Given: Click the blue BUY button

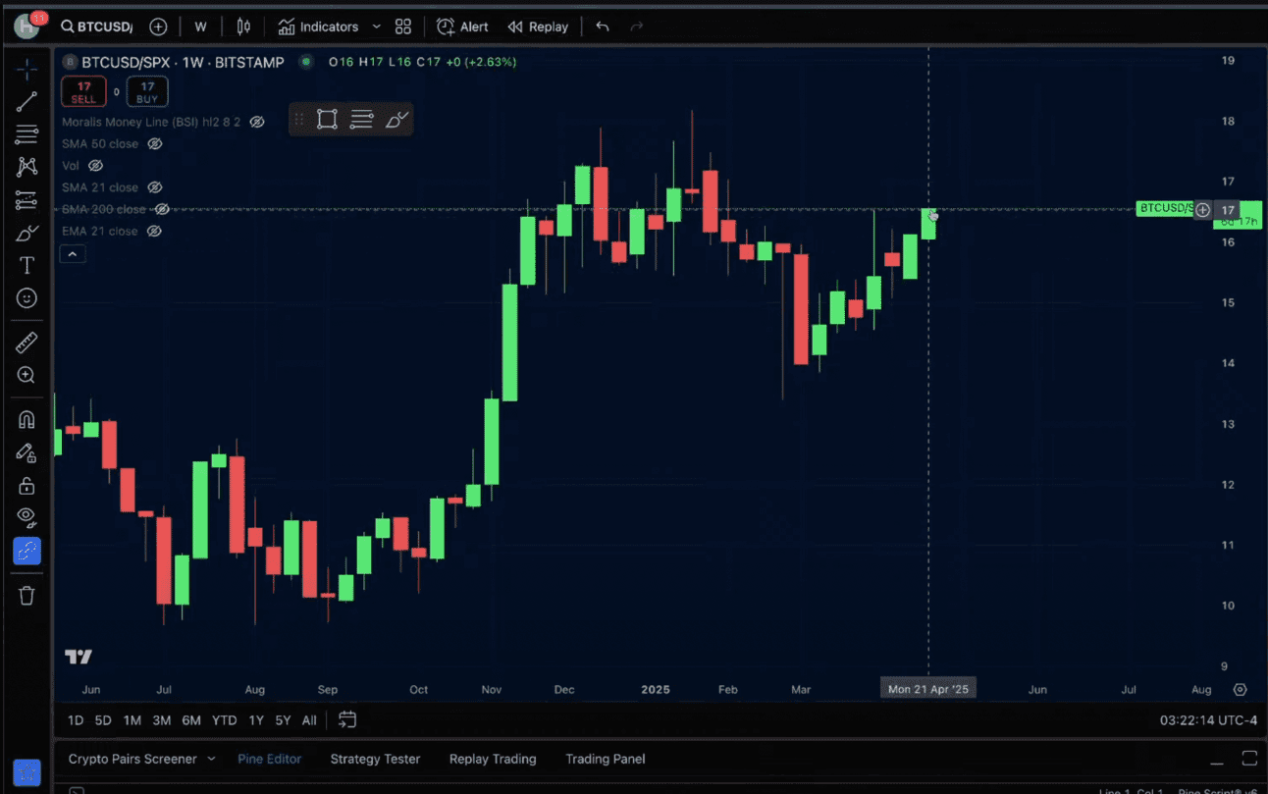Looking at the screenshot, I should pos(147,92).
